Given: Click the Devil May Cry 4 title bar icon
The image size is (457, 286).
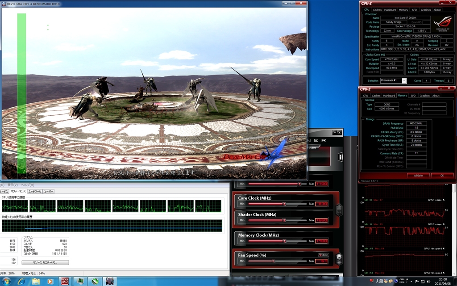Looking at the screenshot, I should 4,4.
